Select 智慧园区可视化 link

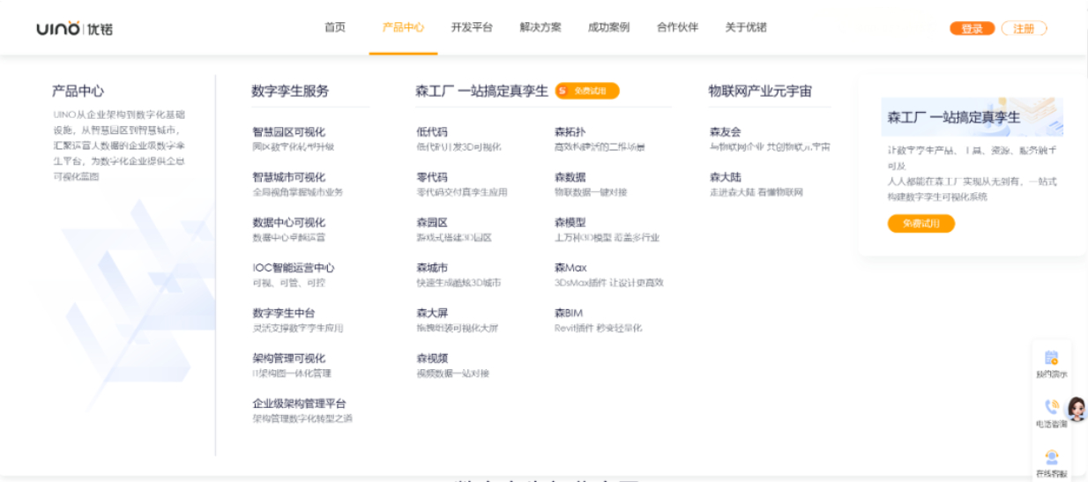288,132
